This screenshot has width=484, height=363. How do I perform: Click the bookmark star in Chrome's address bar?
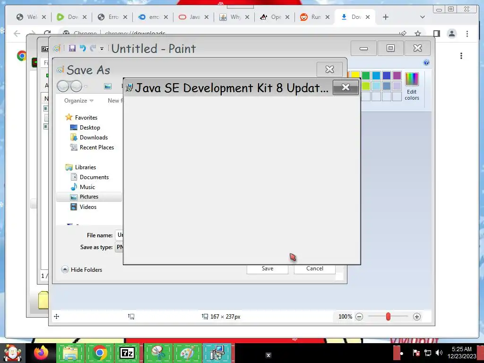click(418, 34)
